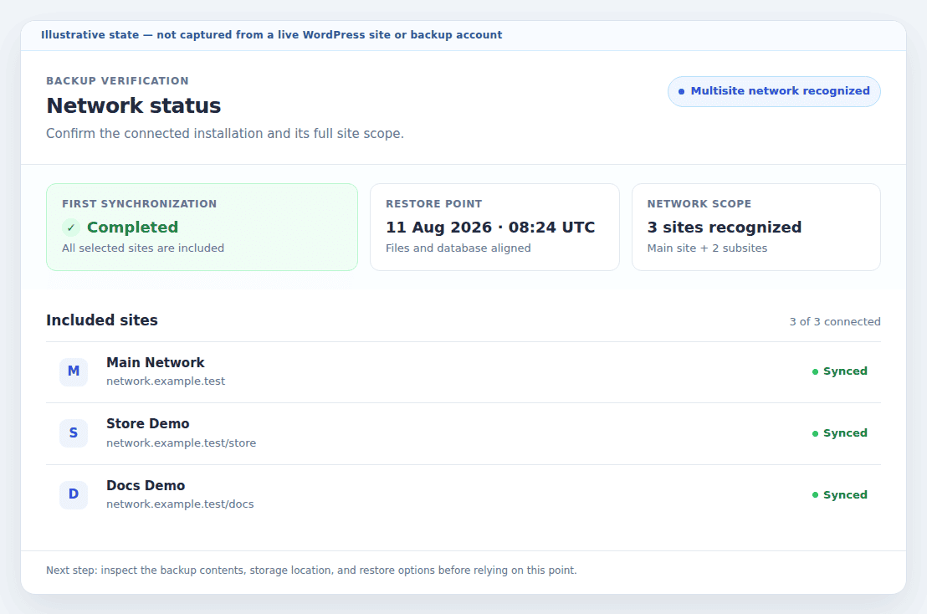Click the Included sites heading
The height and width of the screenshot is (614, 927).
click(102, 320)
